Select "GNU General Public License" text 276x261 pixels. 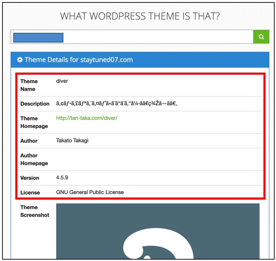(90, 192)
